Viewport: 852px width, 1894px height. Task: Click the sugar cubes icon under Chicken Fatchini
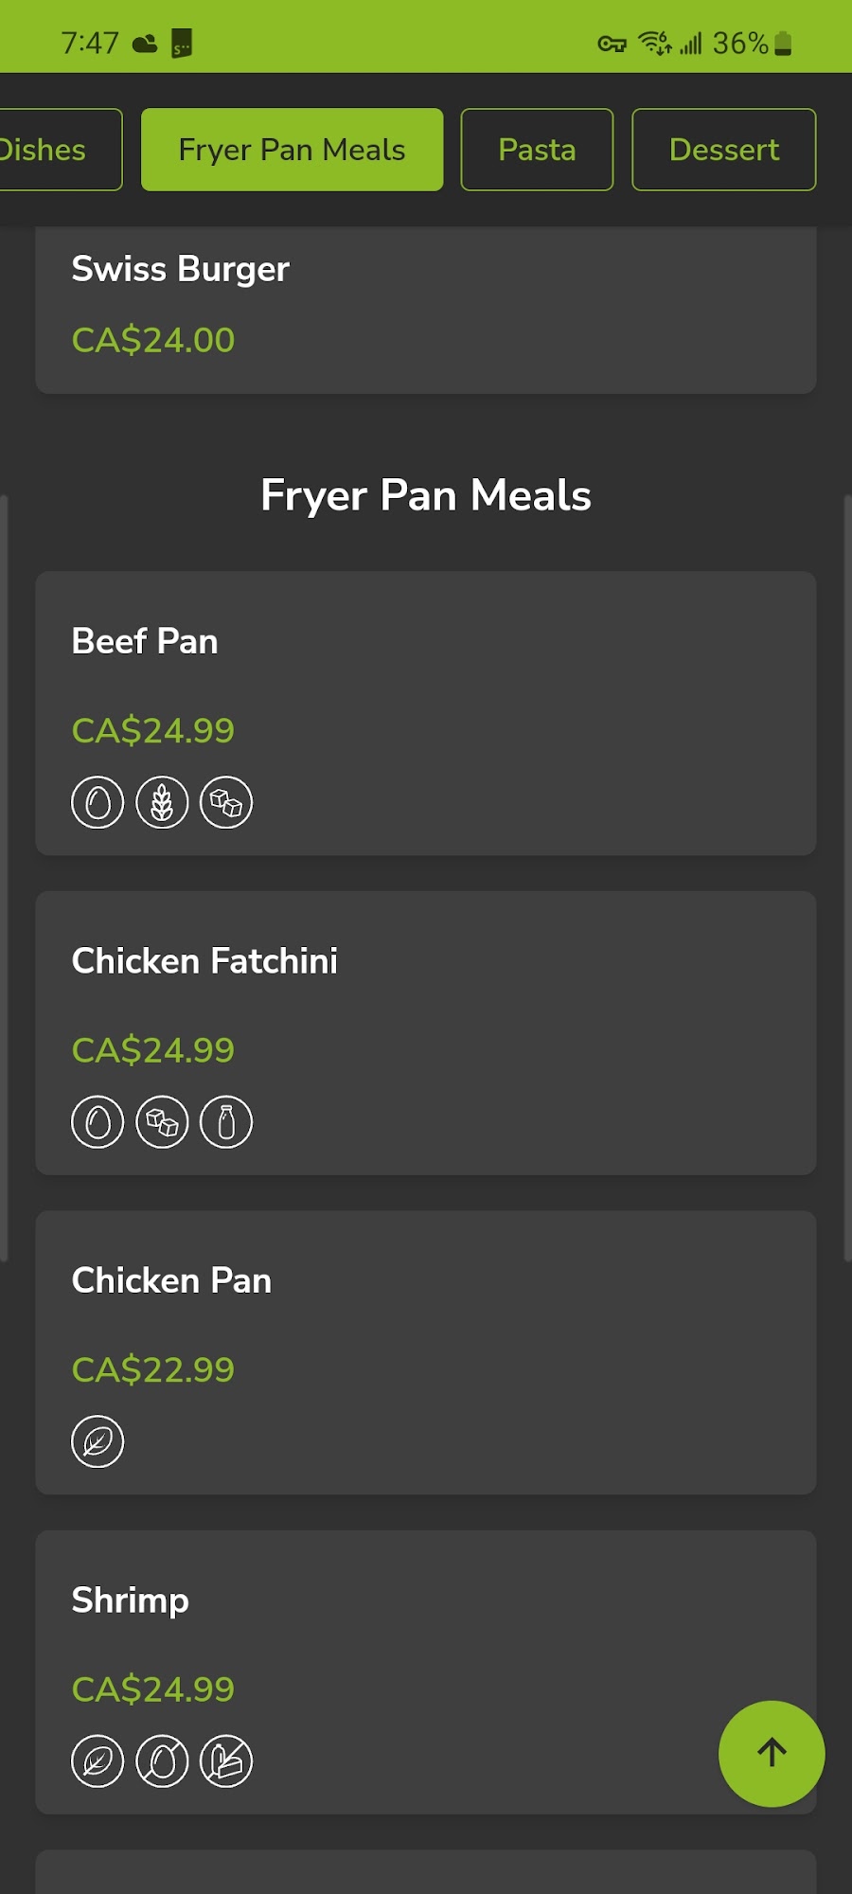[162, 1121]
